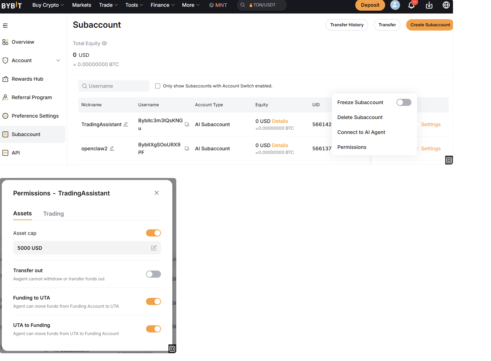Click the Username search field
Screen dimensions: 491x361
pyautogui.click(x=114, y=86)
